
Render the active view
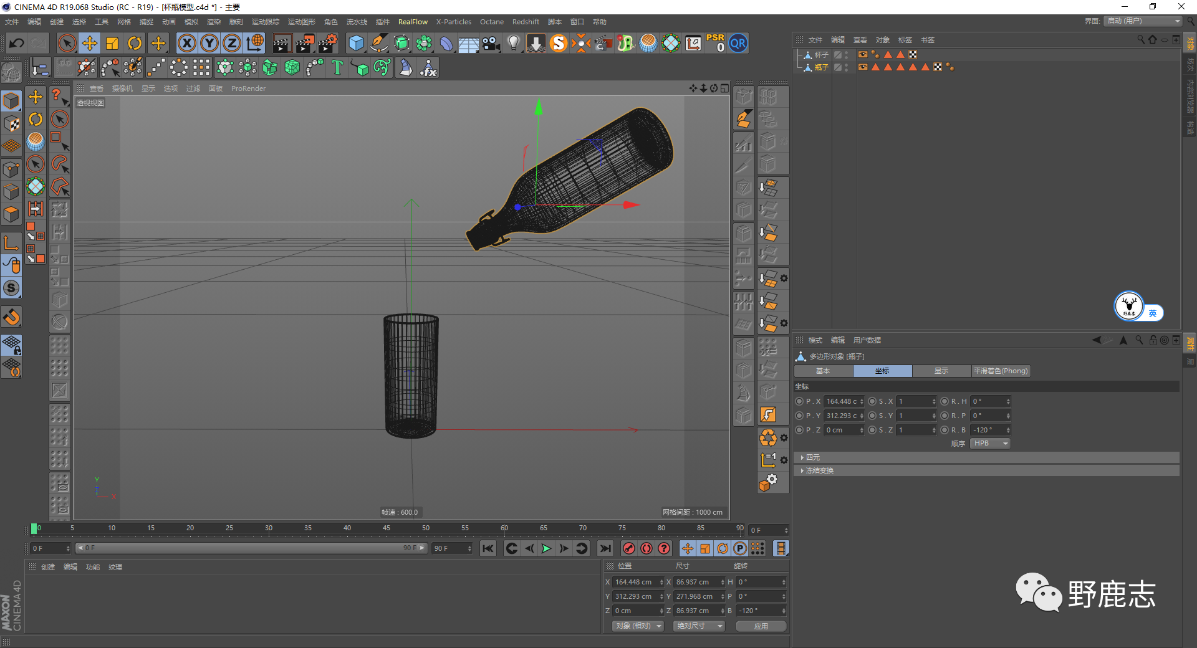tap(281, 43)
